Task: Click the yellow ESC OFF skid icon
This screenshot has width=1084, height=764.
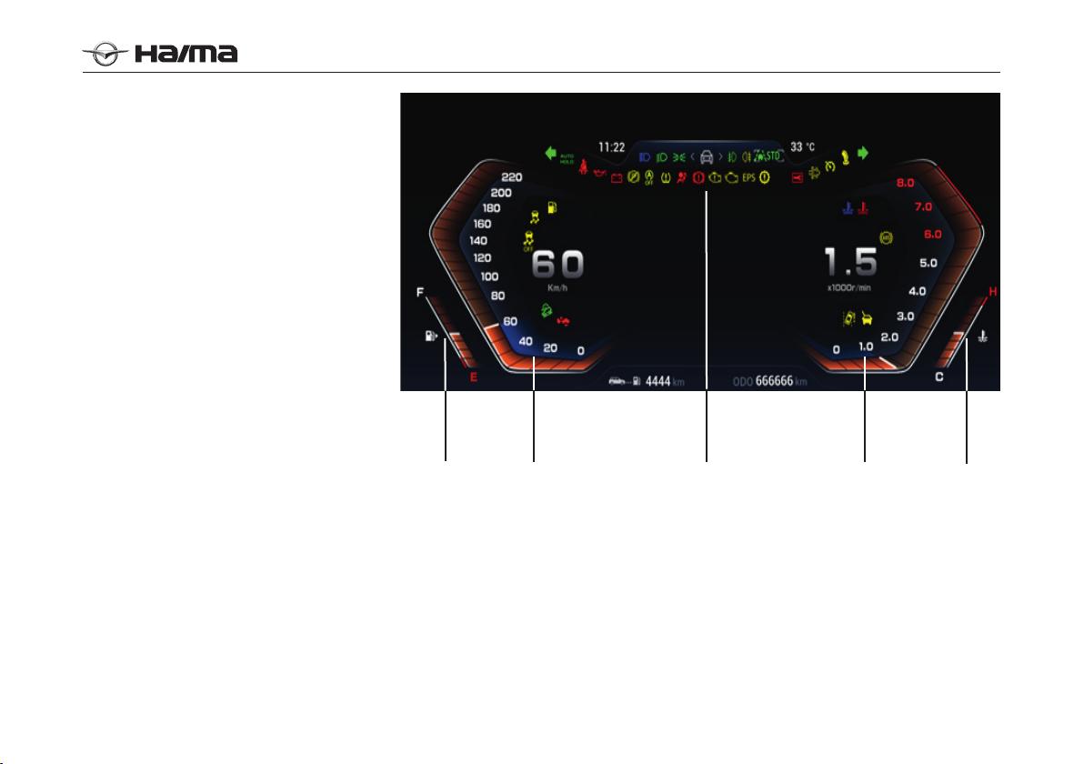Action: [x=529, y=241]
